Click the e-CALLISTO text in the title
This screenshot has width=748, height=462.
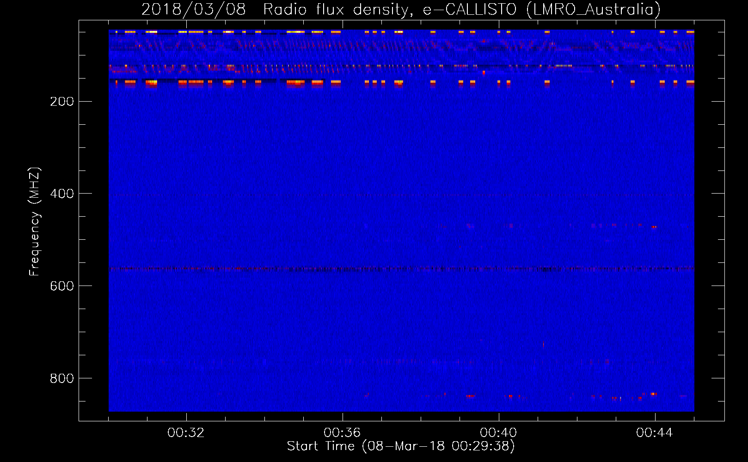(x=470, y=9)
